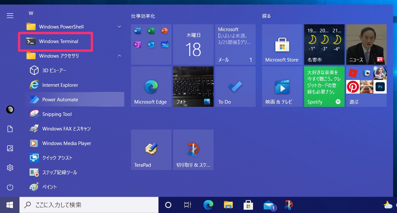397x213 pixels.
Task: Launch Edge from the taskbar
Action: [208, 205]
